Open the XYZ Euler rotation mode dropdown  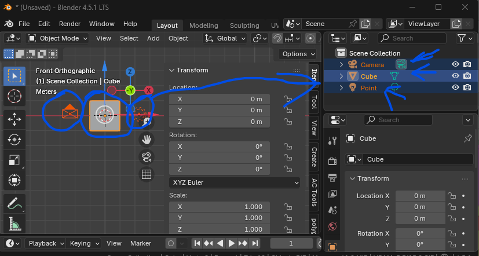(x=235, y=182)
